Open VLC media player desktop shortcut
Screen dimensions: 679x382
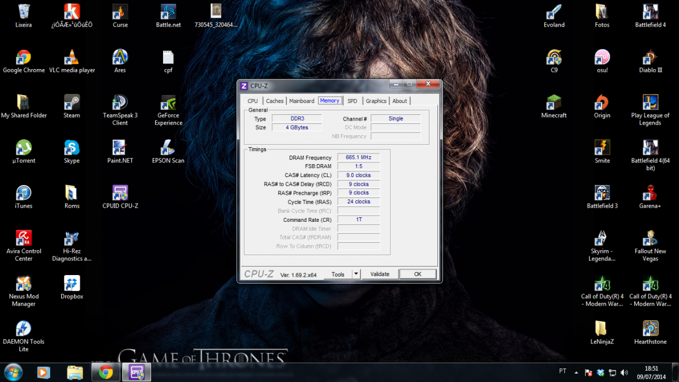click(x=72, y=61)
